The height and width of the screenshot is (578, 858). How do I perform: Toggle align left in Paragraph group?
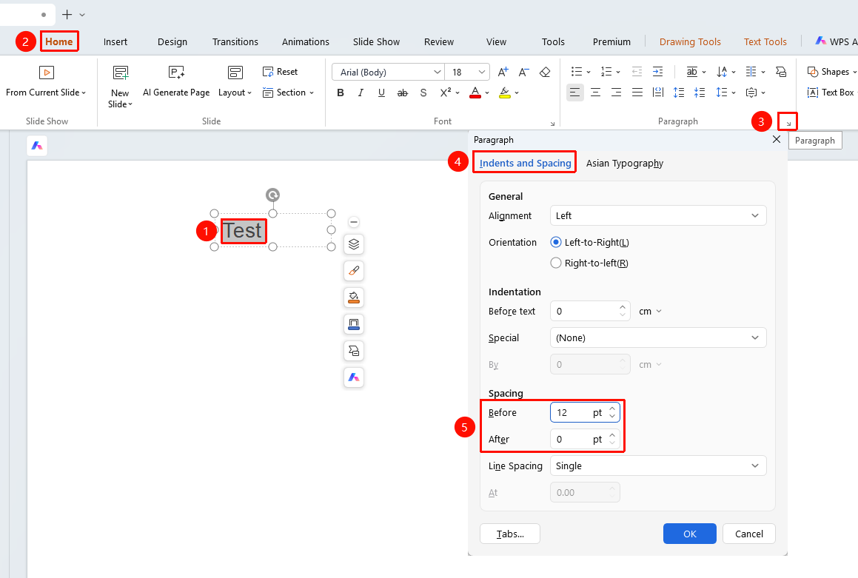(x=574, y=93)
